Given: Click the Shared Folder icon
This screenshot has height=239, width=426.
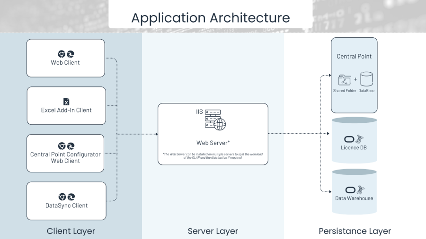Looking at the screenshot, I should [x=345, y=79].
